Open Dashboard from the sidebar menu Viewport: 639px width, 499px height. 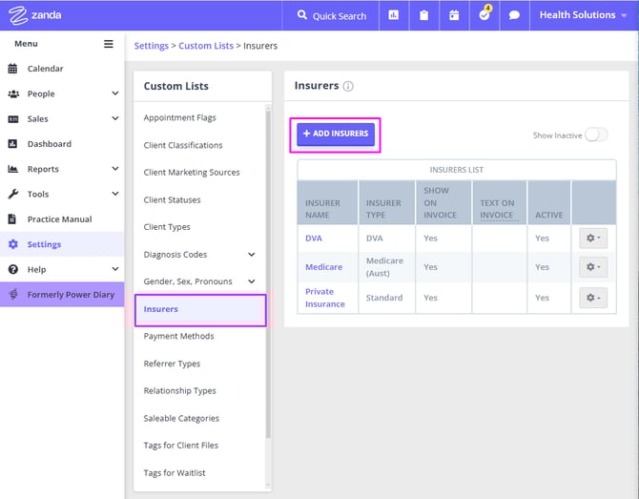coord(49,144)
